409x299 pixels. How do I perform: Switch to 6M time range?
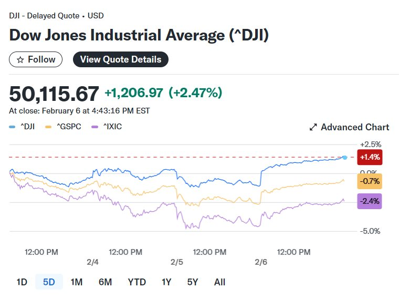(105, 282)
